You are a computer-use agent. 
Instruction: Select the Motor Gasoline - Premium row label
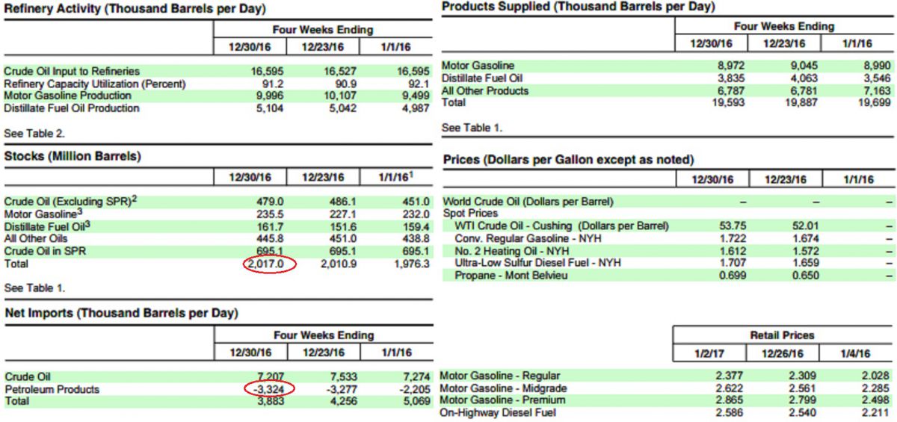tap(503, 400)
